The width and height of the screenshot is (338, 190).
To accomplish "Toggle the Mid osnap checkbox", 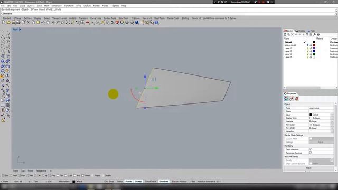I will (28, 176).
